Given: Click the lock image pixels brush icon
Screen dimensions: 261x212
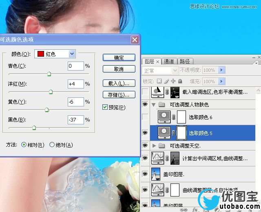Looking at the screenshot, I should 166,81.
